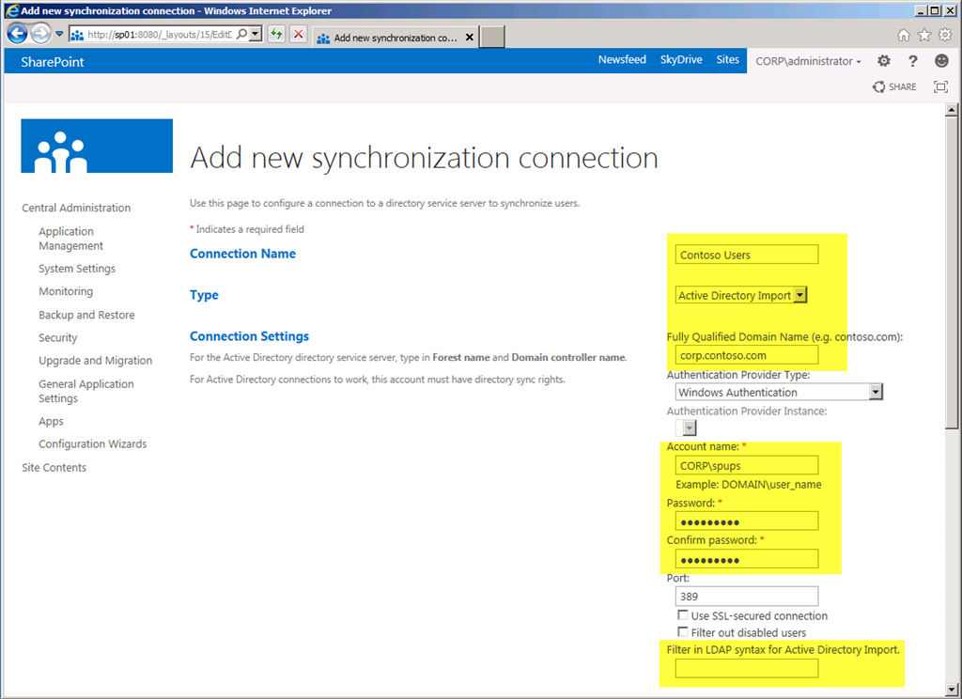Click the Connection Name text field

(747, 255)
